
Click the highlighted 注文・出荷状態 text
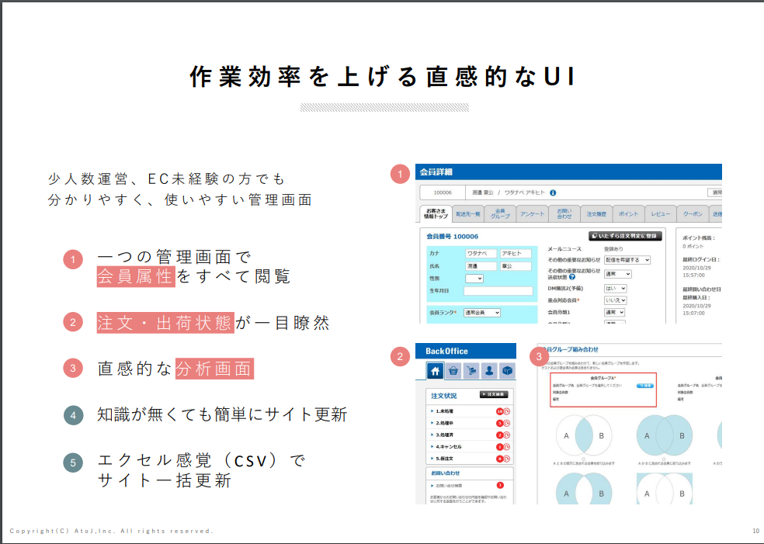[x=165, y=322]
